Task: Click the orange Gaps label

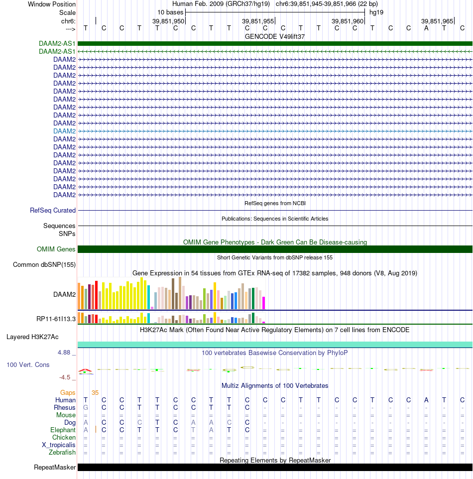Action: coord(68,392)
